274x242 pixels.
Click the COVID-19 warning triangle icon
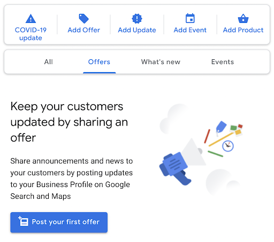point(31,19)
